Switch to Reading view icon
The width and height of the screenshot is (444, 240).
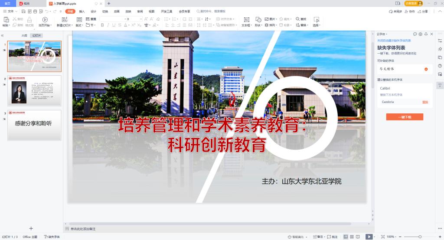point(358,237)
